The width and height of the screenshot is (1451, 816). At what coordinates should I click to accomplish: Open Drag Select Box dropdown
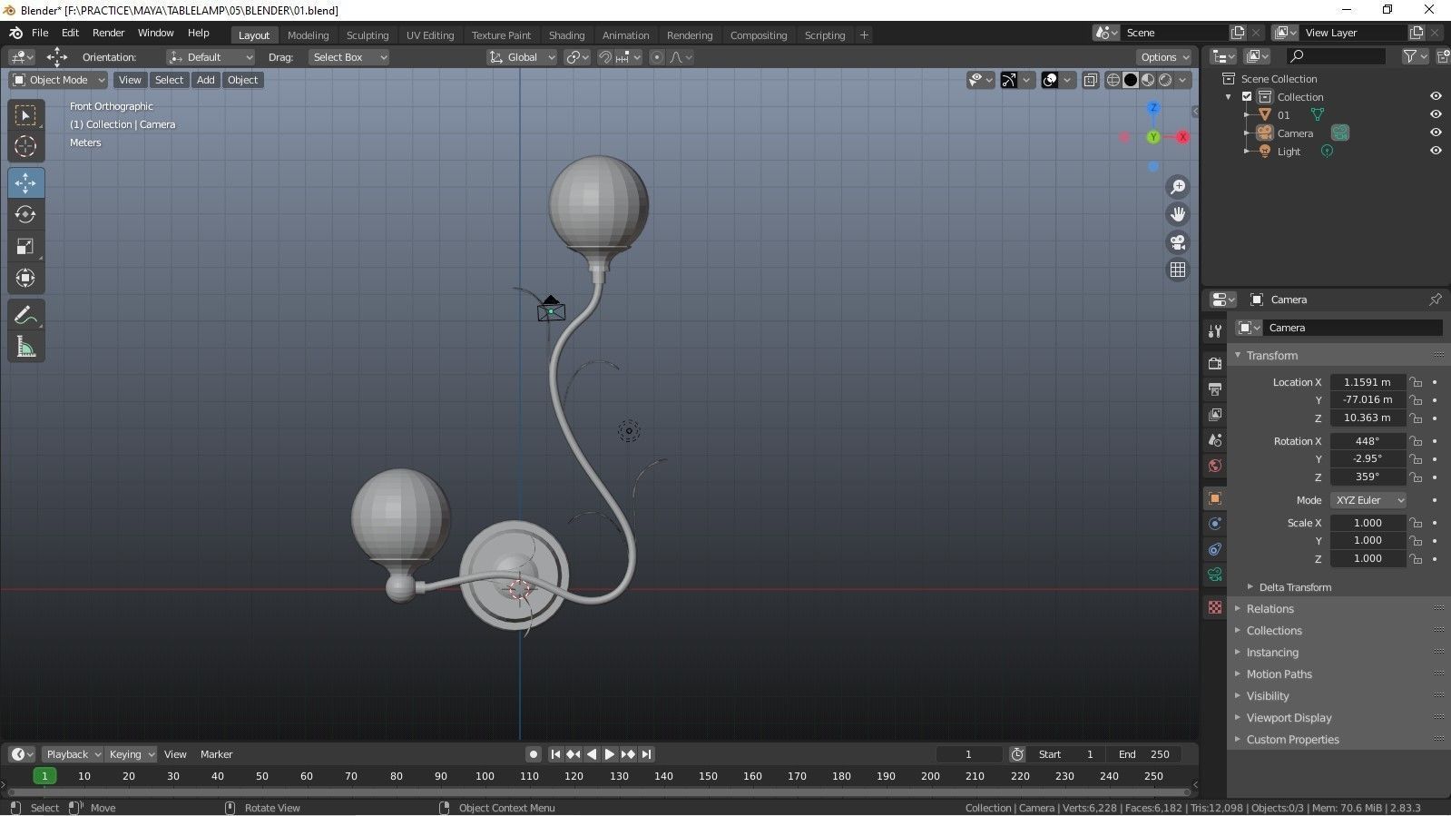pyautogui.click(x=348, y=57)
